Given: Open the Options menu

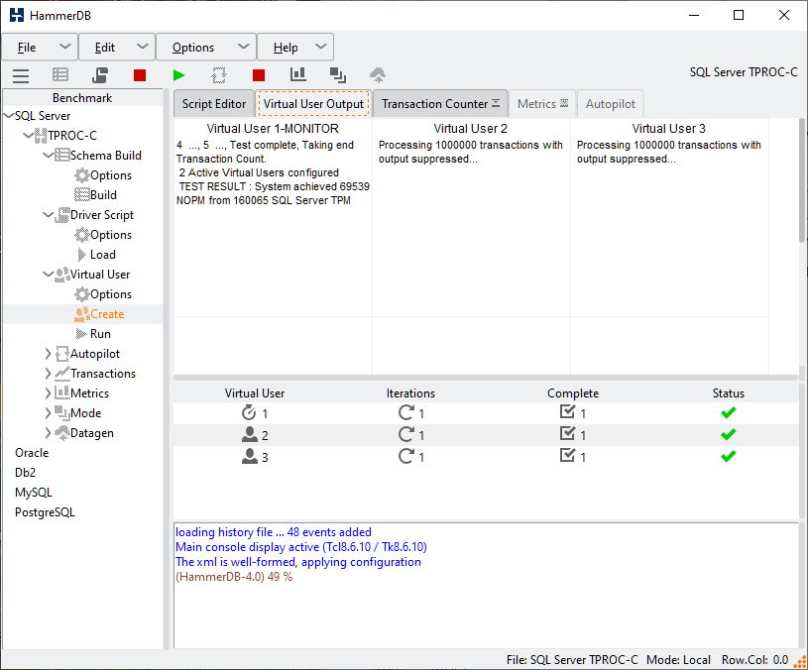Looking at the screenshot, I should pyautogui.click(x=206, y=48).
